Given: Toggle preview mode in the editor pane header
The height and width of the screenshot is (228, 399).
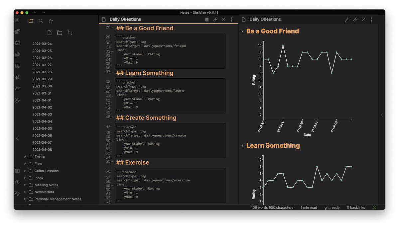Looking at the screenshot, I should pyautogui.click(x=207, y=20).
